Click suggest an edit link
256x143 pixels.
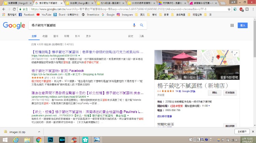(x=165, y=116)
